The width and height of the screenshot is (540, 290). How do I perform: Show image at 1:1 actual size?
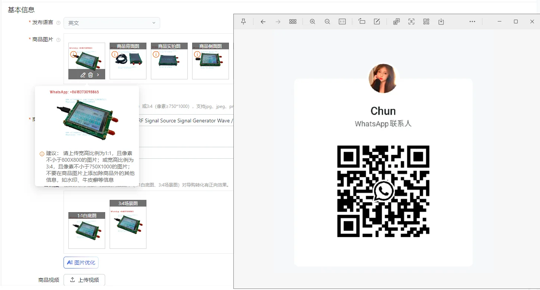tap(342, 22)
